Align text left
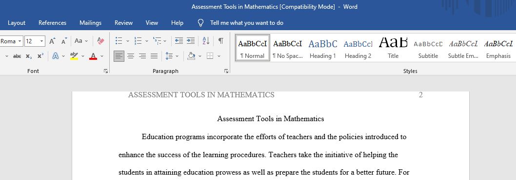 pyautogui.click(x=119, y=56)
